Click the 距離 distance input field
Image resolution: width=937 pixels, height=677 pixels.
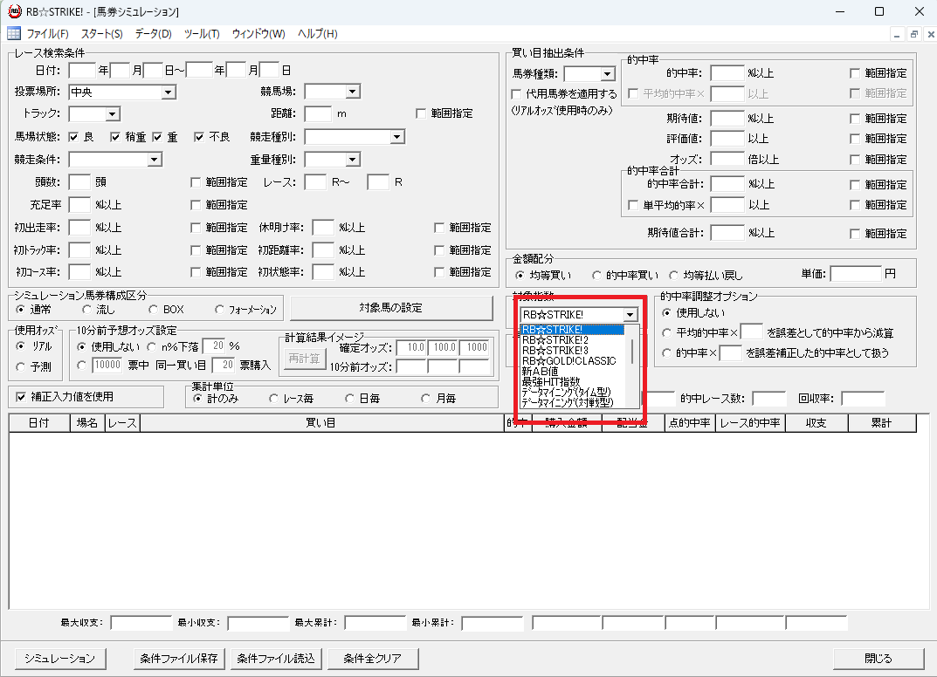pyautogui.click(x=318, y=113)
